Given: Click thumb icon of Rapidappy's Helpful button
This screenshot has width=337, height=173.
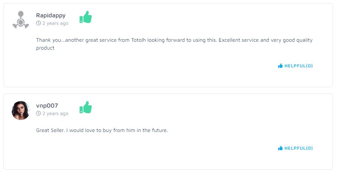Looking at the screenshot, I should 280,66.
